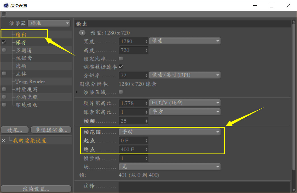Select 立体 in the settings list
297x193 pixels.
tap(21, 74)
